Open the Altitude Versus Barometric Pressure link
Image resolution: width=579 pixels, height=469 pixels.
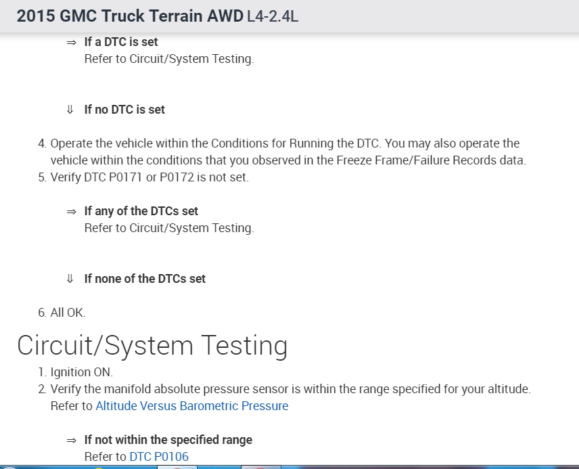pyautogui.click(x=191, y=406)
